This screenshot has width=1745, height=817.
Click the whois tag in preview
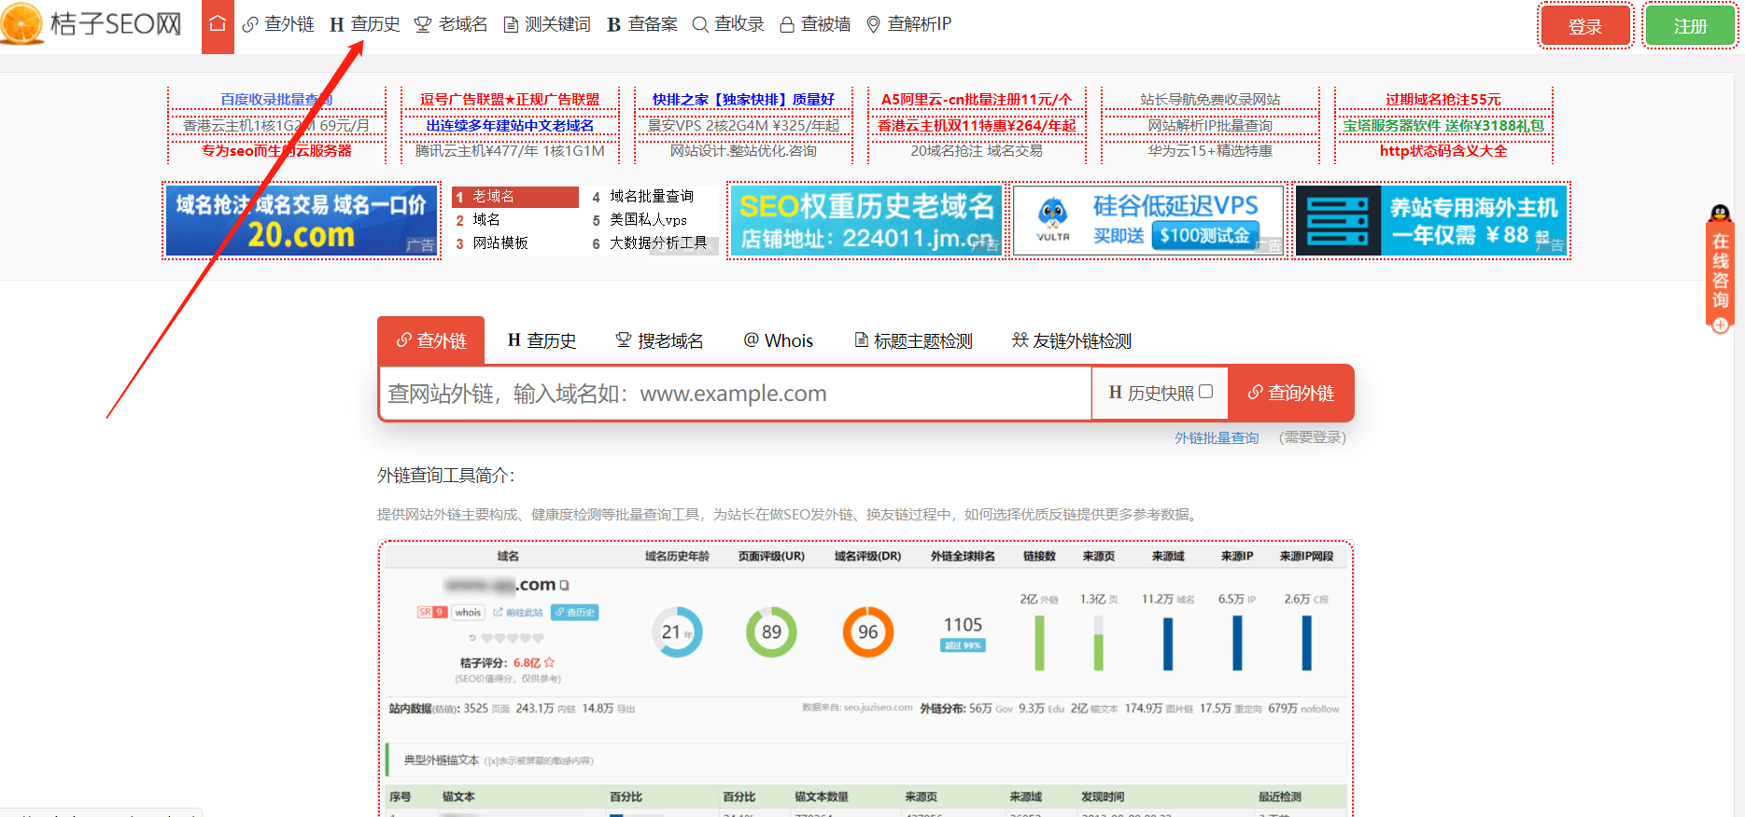[x=468, y=613]
